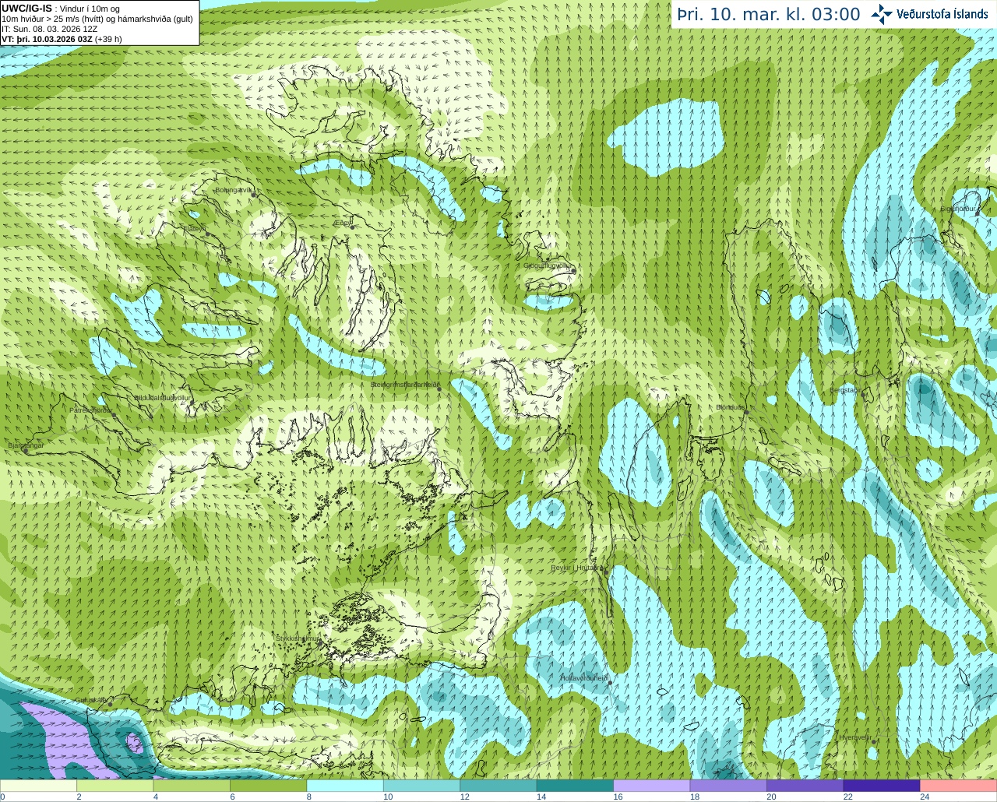Click the legend value '24'
Screen dimensions: 997x802
925,797
